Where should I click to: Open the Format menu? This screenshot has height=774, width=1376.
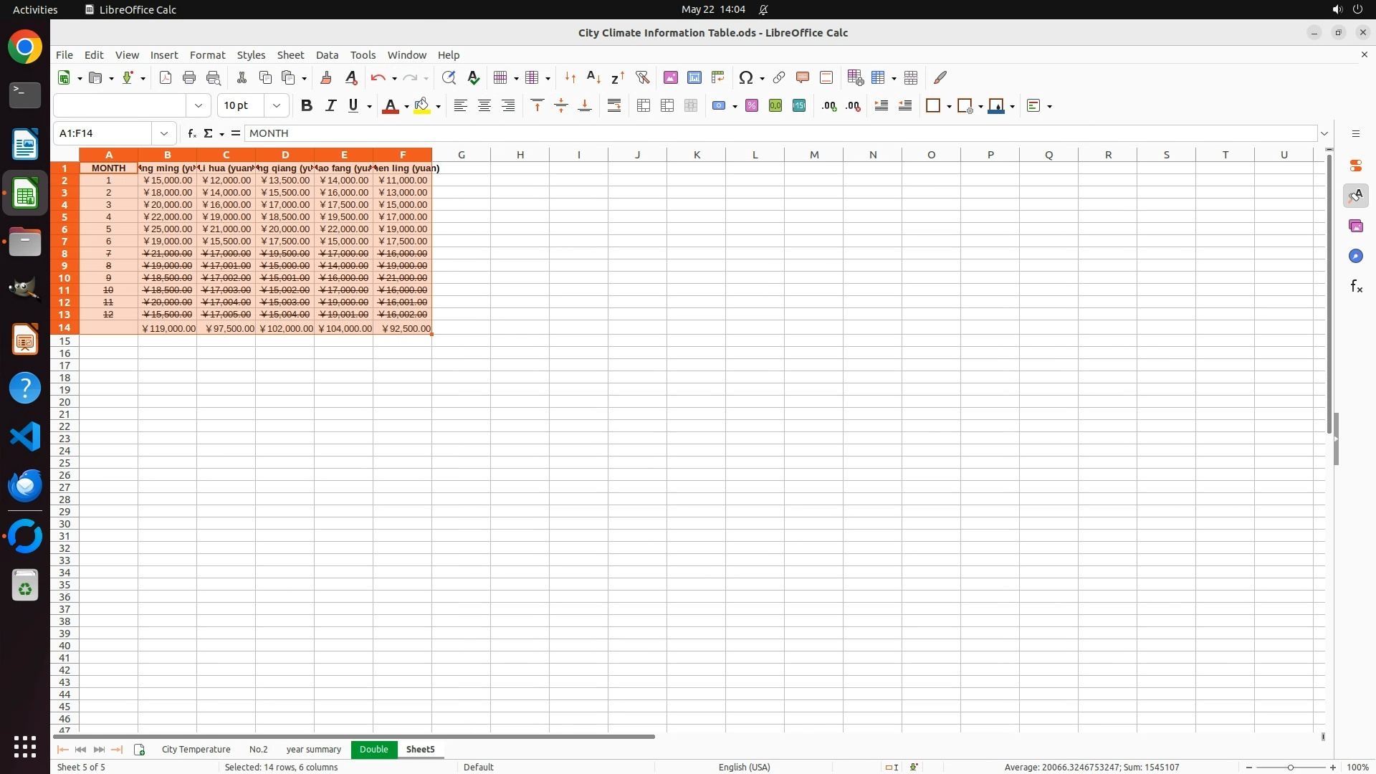(x=207, y=55)
